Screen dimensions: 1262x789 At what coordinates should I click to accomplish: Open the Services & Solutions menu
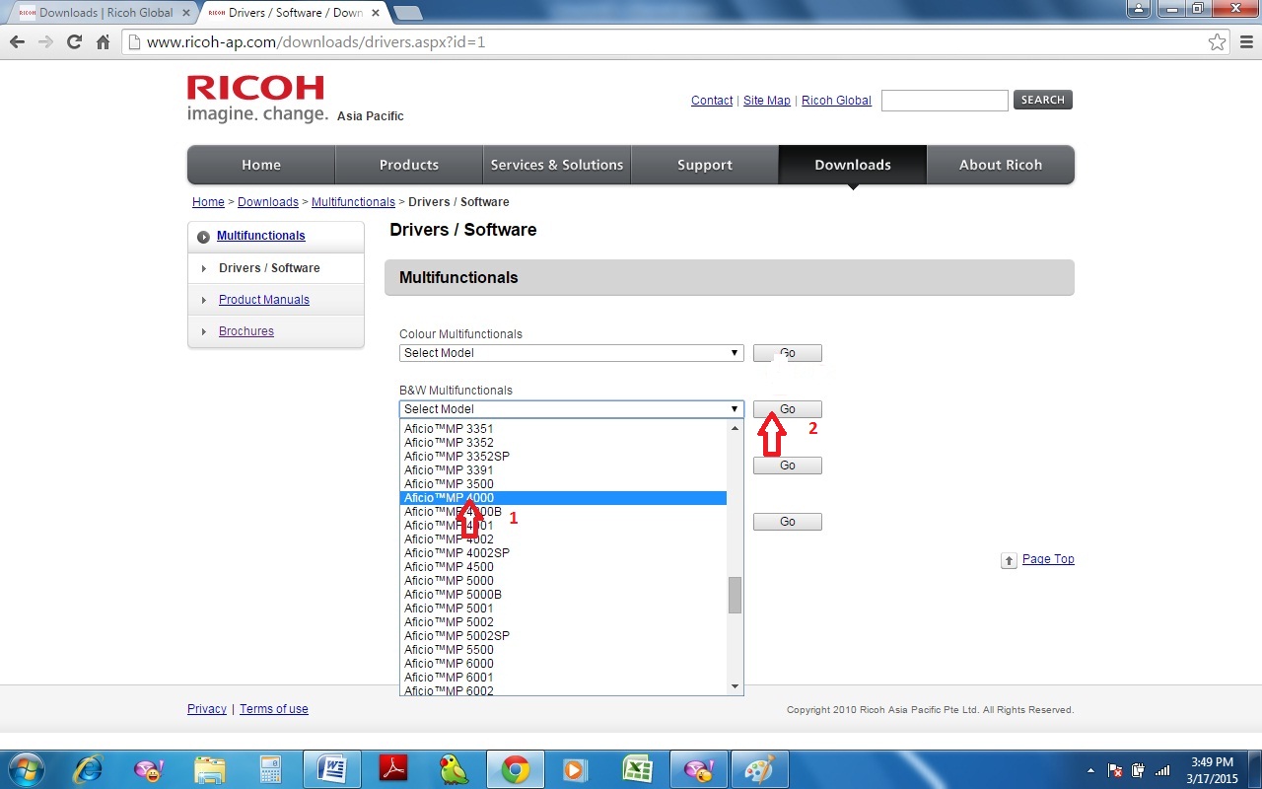(x=557, y=165)
